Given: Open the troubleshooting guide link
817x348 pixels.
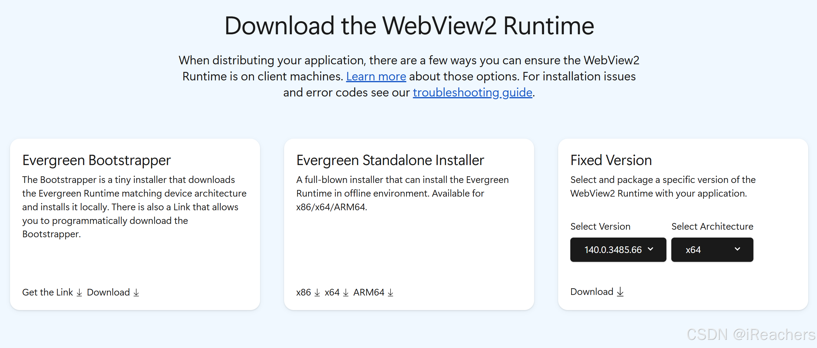Looking at the screenshot, I should (x=472, y=93).
